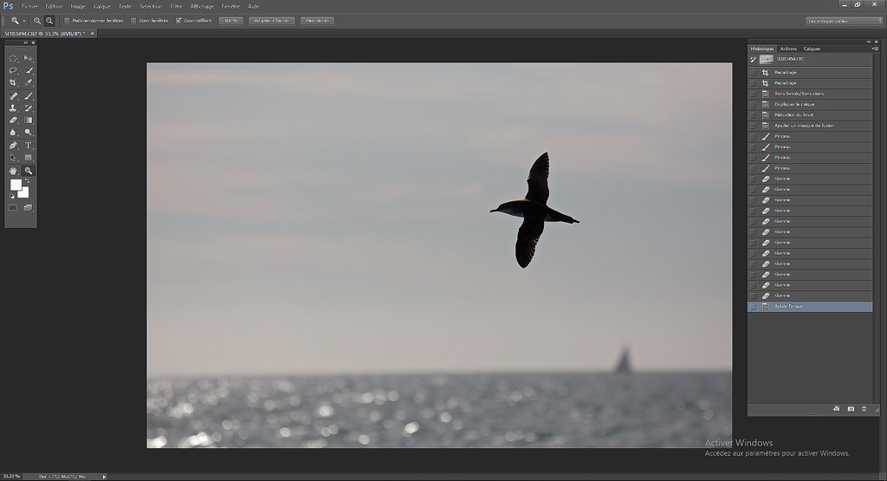Check the Zoom fenêtres checkbox
Screen dimensions: 887x481
133,20
